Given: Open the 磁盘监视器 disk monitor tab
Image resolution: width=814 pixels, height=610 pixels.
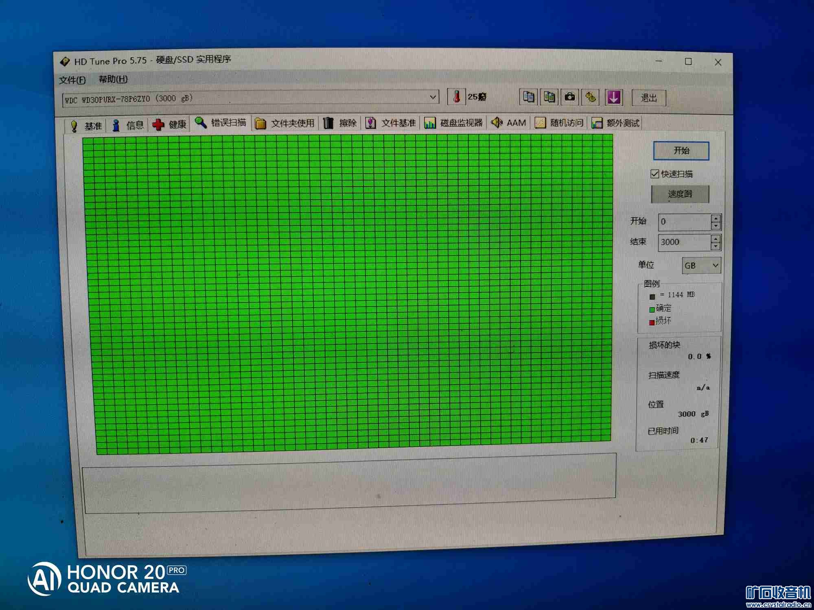Looking at the screenshot, I should 453,123.
